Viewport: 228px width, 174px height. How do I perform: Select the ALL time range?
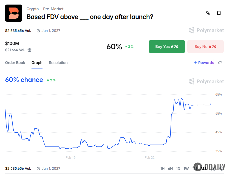pyautogui.click(x=204, y=169)
